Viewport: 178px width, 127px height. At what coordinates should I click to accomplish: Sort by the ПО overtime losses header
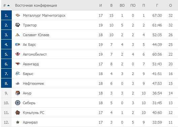133,5
